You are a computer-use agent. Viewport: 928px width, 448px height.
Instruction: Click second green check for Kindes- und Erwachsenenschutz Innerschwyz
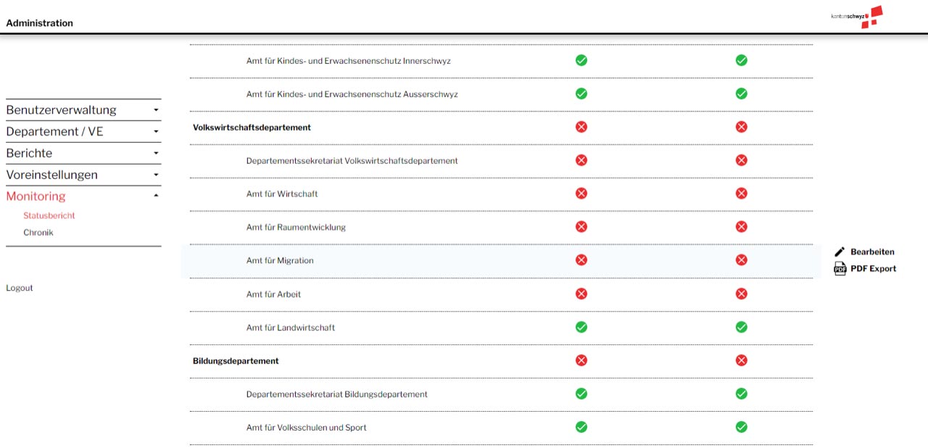tap(741, 60)
